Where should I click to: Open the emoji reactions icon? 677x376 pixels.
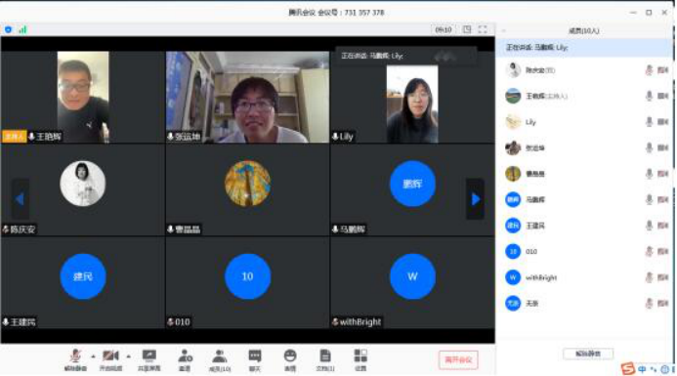tap(290, 360)
